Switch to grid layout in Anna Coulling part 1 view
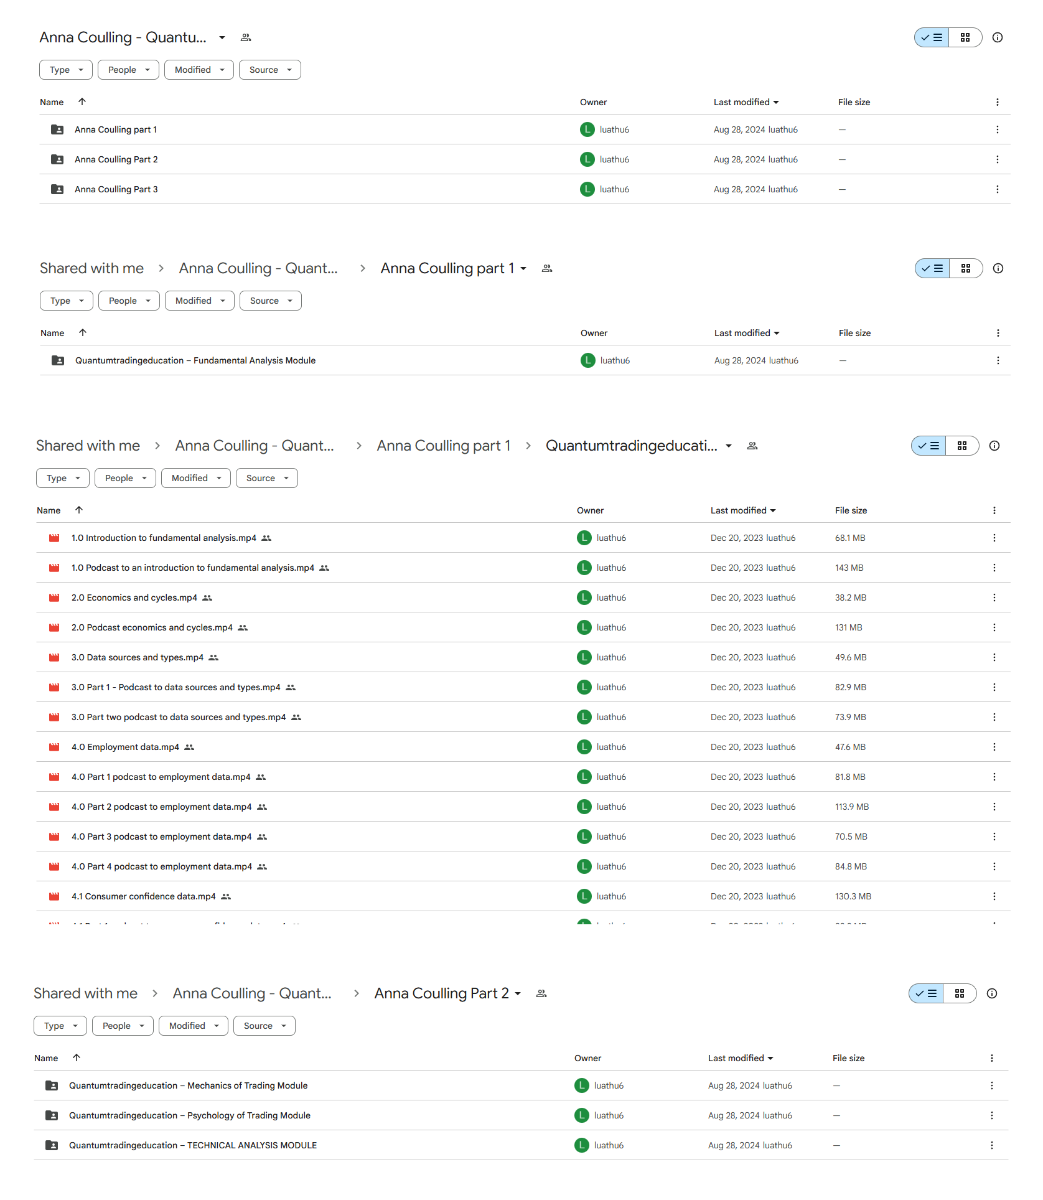Viewport: 1043px width, 1200px height. (x=966, y=268)
